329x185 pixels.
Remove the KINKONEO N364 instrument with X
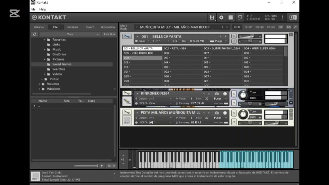(291, 91)
